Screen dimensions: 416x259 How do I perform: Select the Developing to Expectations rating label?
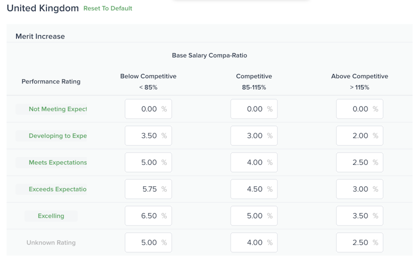[57, 136]
